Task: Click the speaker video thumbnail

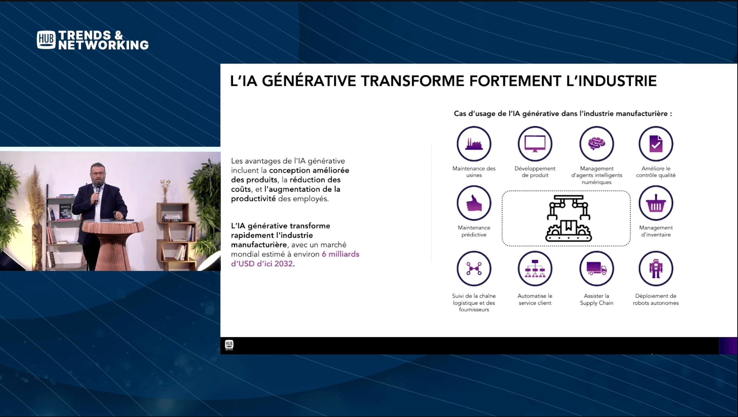Action: (x=110, y=211)
